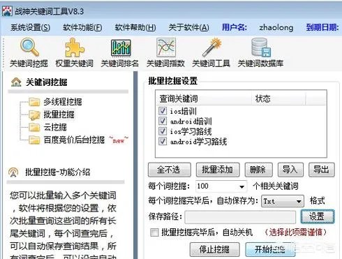Screen dimensions: 342x259
Task: Click the home icon beside 关键词挖掘 heading
Action: pyautogui.click(x=16, y=82)
